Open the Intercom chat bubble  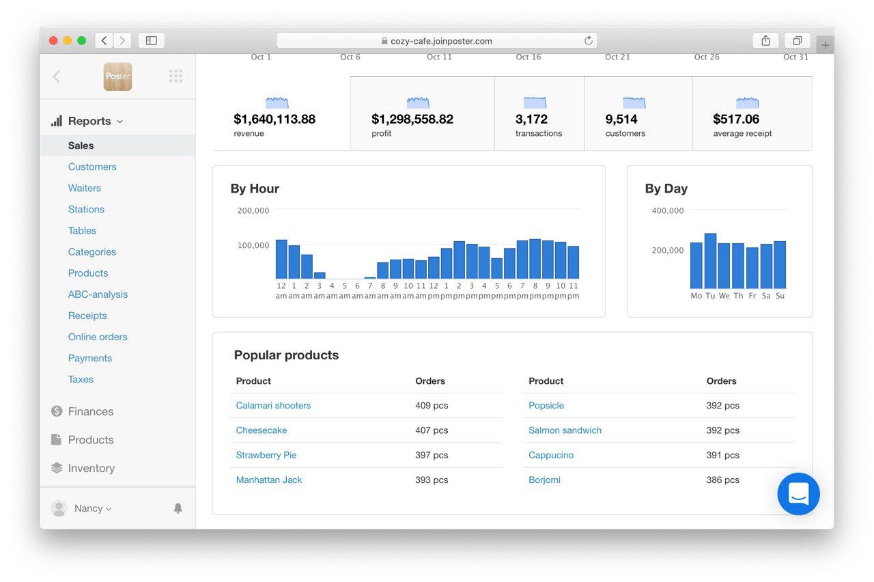tap(798, 493)
